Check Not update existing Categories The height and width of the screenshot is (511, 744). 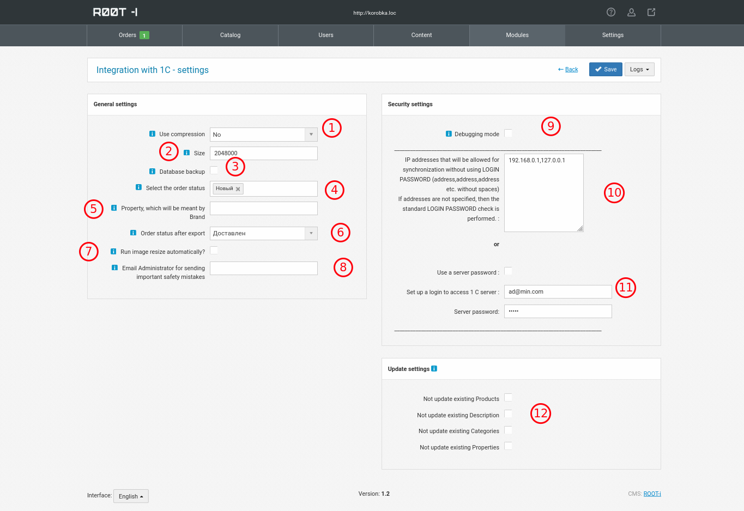click(x=508, y=430)
